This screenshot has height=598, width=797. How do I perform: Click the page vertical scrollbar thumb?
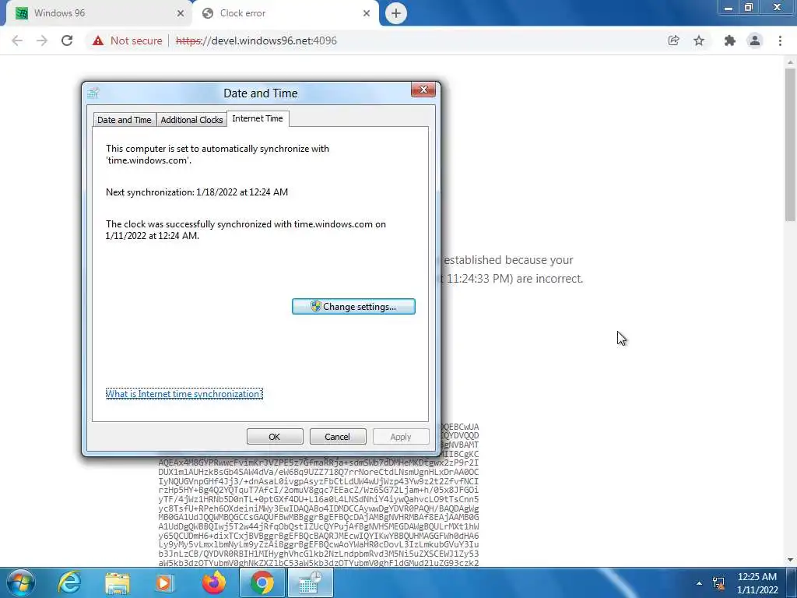pyautogui.click(x=791, y=145)
